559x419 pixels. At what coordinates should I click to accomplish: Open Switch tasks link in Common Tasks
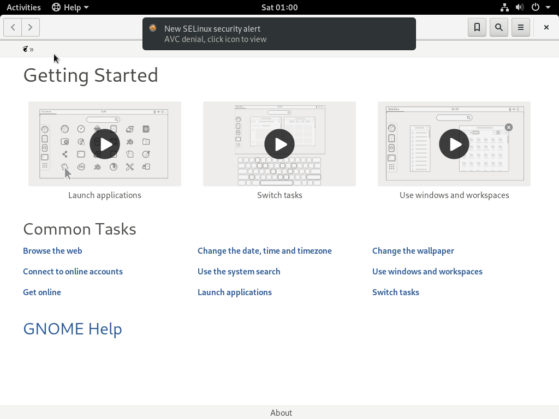pos(396,292)
